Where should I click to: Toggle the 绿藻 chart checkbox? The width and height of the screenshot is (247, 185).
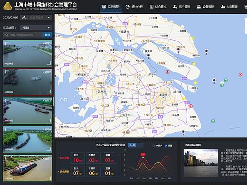pos(166,146)
